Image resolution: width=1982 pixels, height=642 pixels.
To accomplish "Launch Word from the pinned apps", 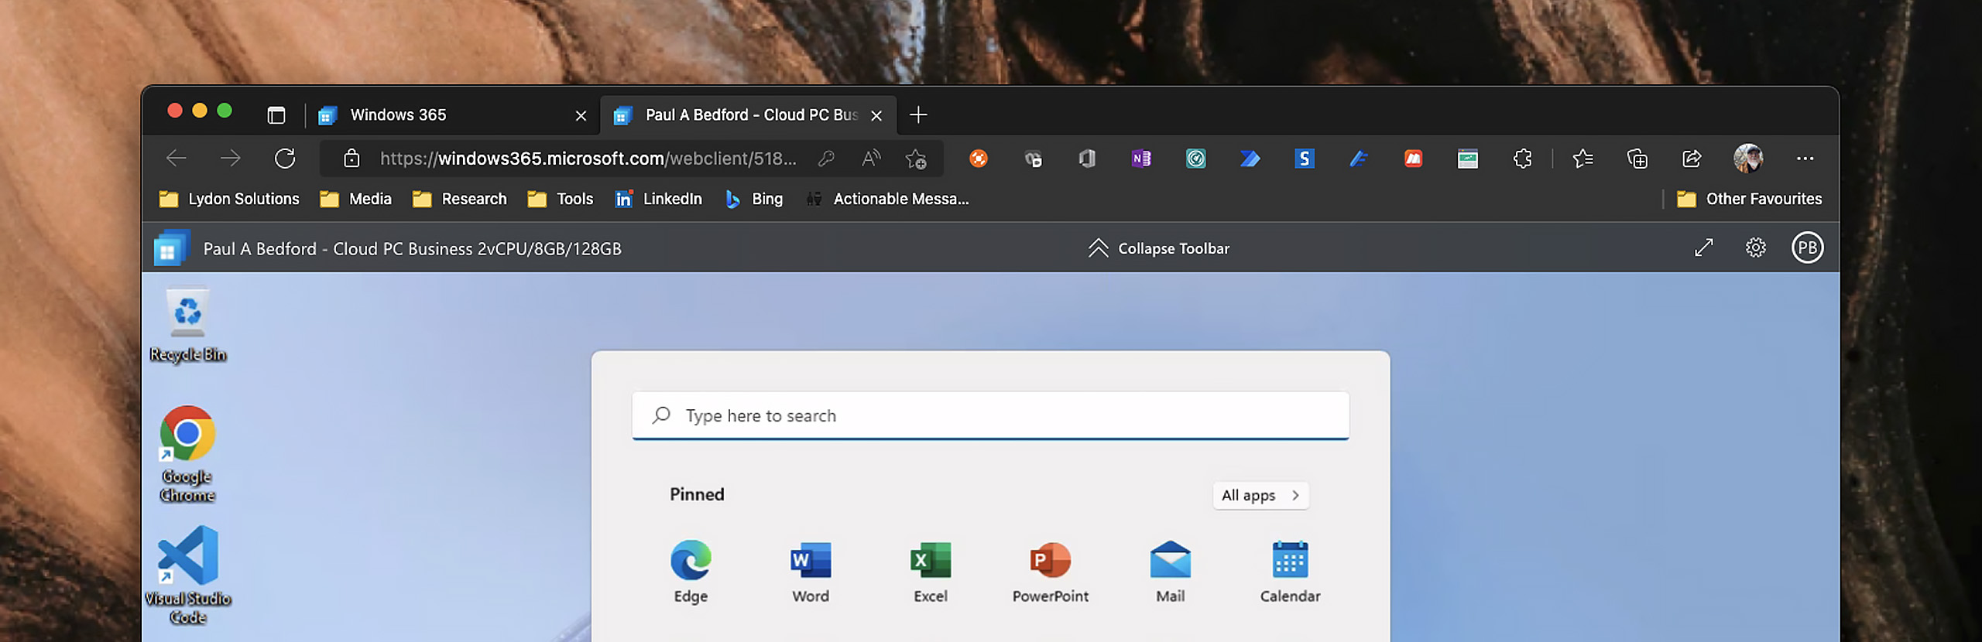I will click(811, 571).
